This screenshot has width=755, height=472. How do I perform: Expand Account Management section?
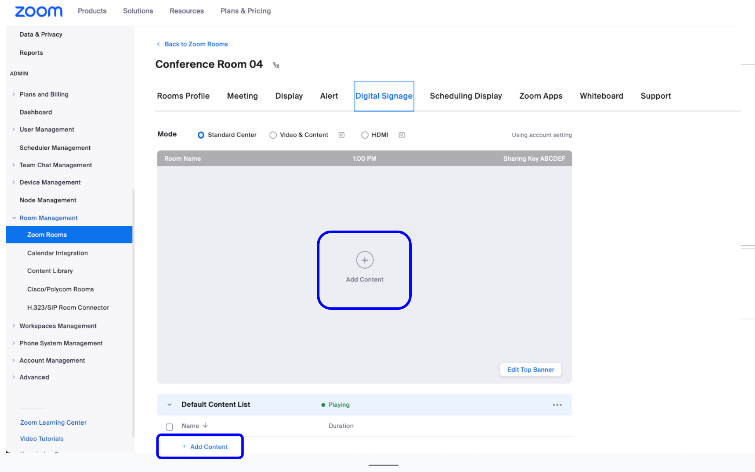(14, 361)
